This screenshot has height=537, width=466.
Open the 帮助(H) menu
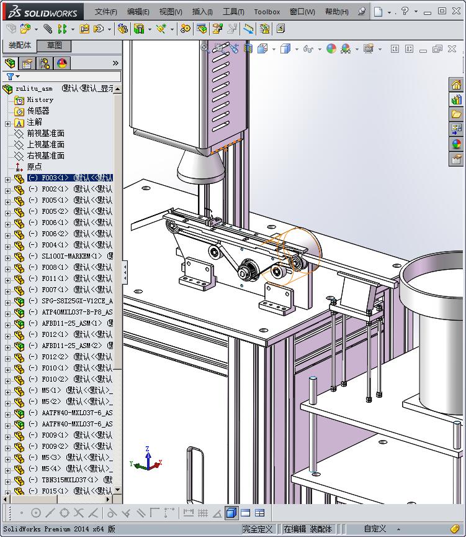337,12
